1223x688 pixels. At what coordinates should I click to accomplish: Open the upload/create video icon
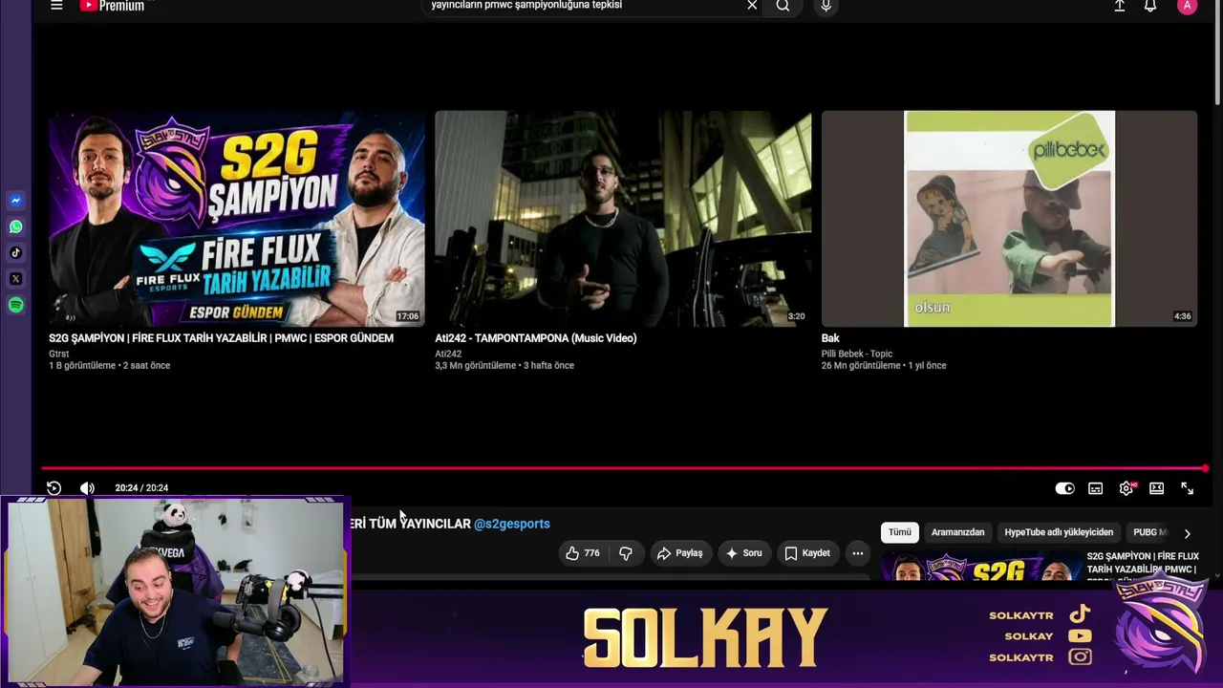[1120, 6]
